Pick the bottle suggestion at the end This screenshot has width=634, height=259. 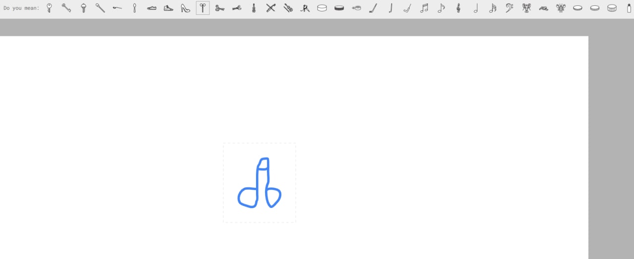(x=629, y=8)
